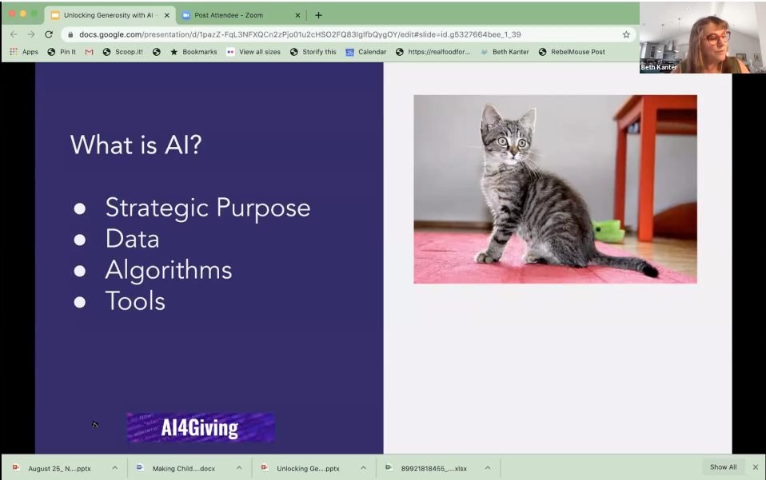Open the Pin It bookmark
Image resolution: width=766 pixels, height=480 pixels.
[x=62, y=52]
